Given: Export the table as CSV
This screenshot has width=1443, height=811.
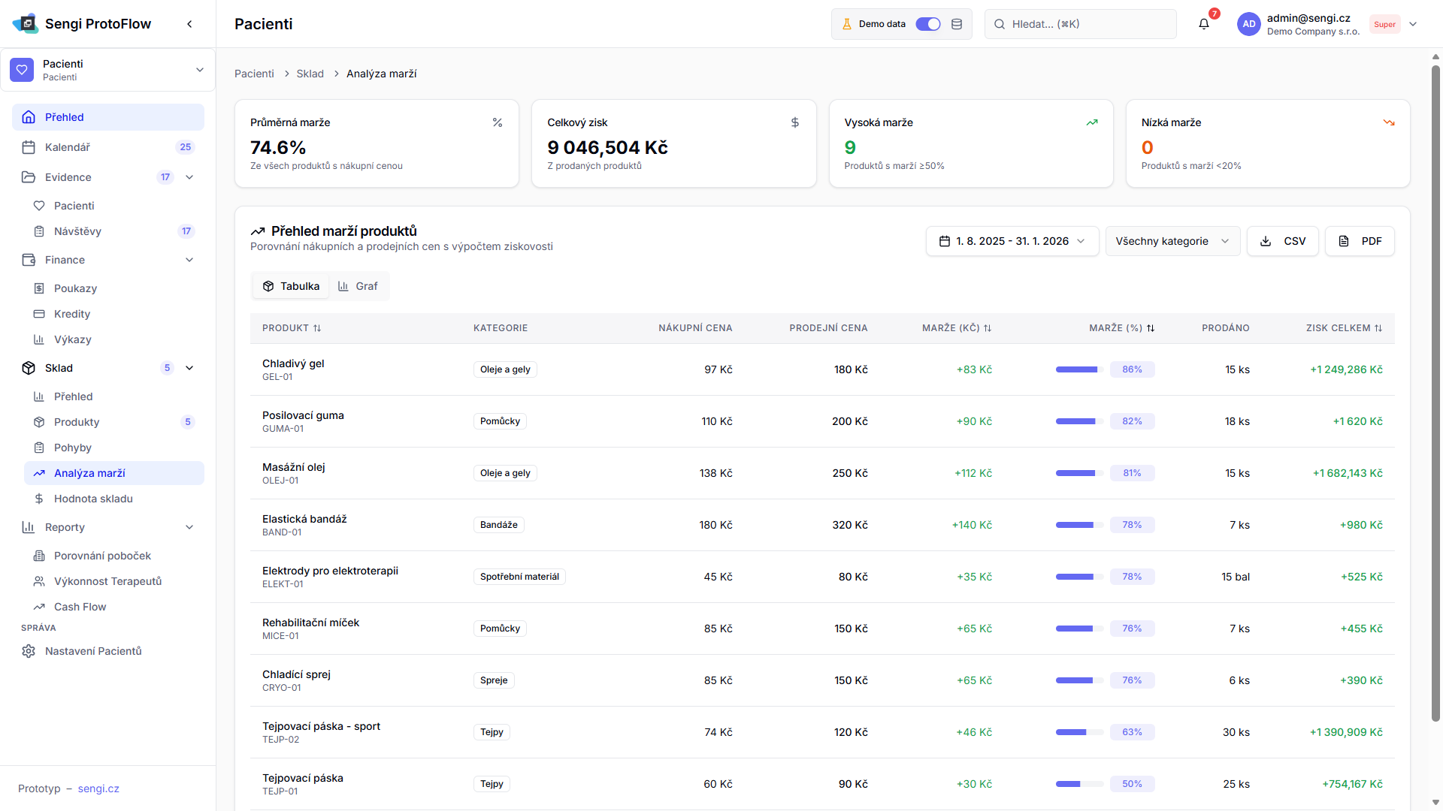Looking at the screenshot, I should (1282, 241).
